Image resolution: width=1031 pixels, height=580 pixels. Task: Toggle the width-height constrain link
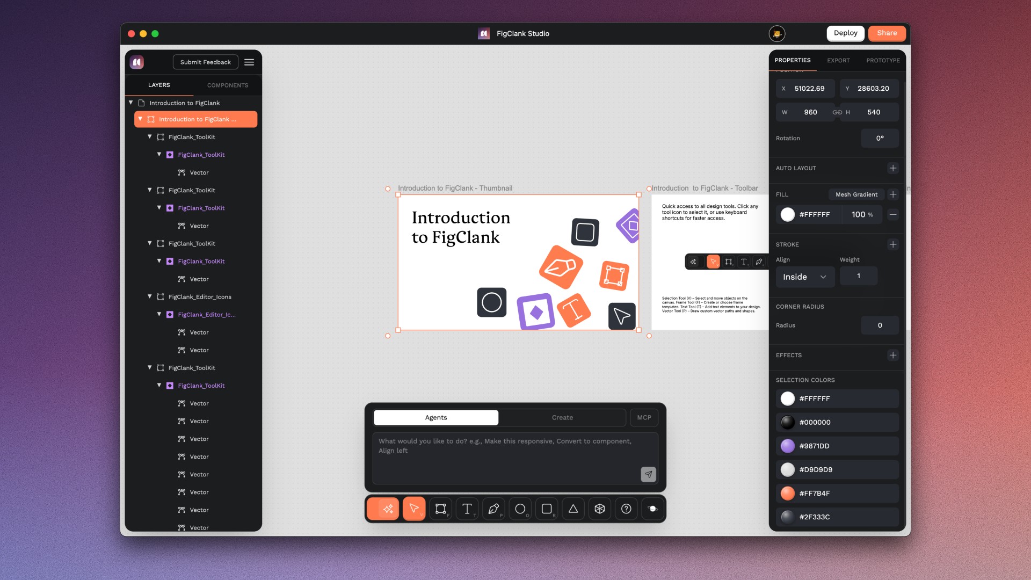pyautogui.click(x=837, y=112)
